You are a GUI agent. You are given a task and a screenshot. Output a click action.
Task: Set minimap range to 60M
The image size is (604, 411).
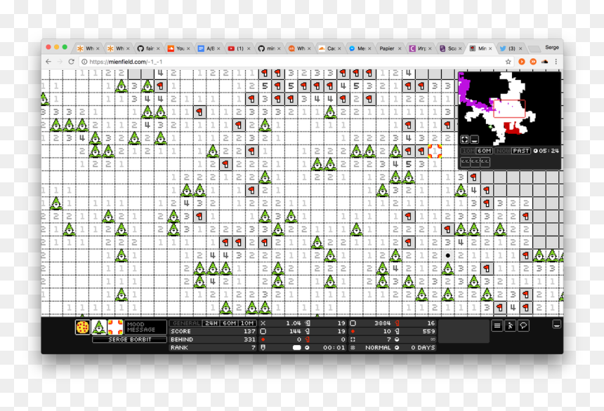[485, 151]
